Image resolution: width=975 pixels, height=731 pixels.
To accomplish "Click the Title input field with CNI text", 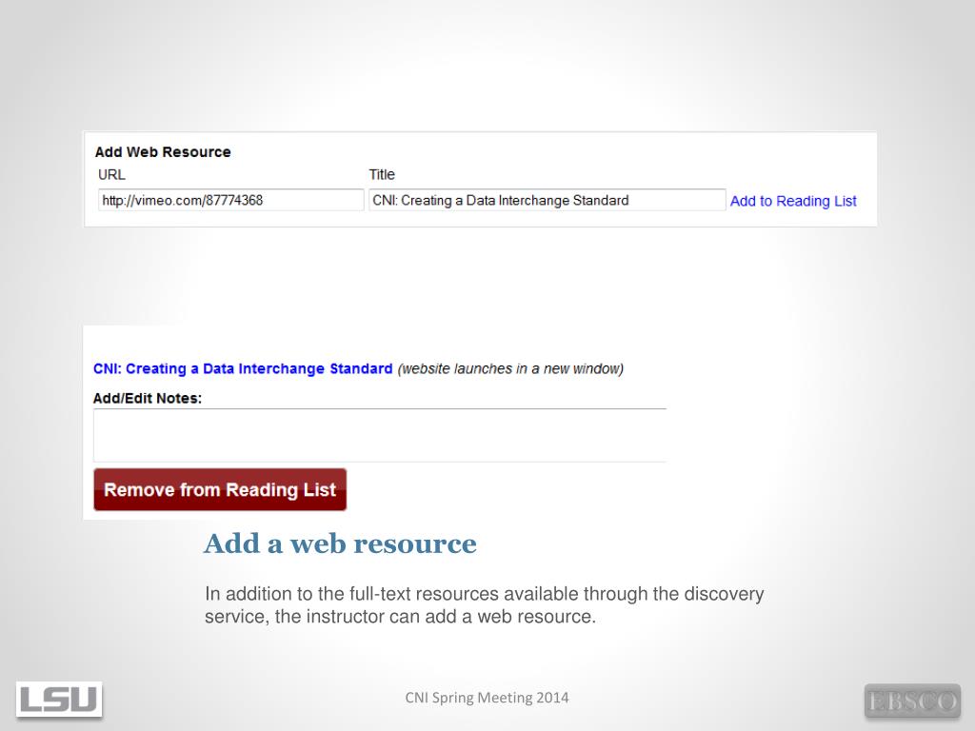I will (x=547, y=200).
